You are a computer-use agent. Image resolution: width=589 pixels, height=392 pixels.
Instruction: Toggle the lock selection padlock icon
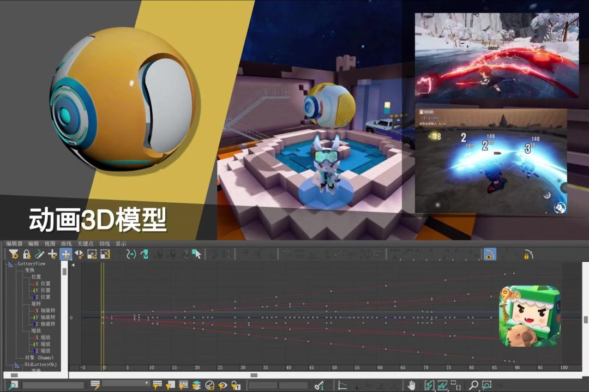26,254
